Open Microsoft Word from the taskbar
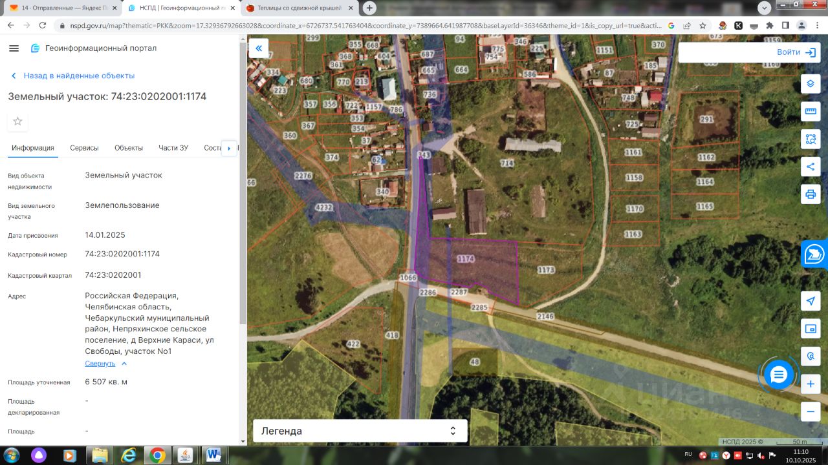The height and width of the screenshot is (465, 828). click(214, 455)
